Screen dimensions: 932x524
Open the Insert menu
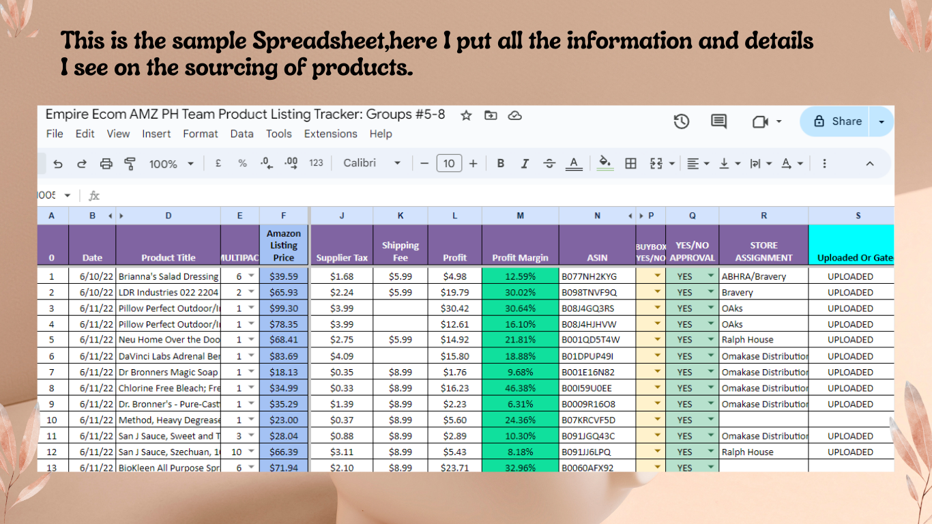tap(156, 134)
